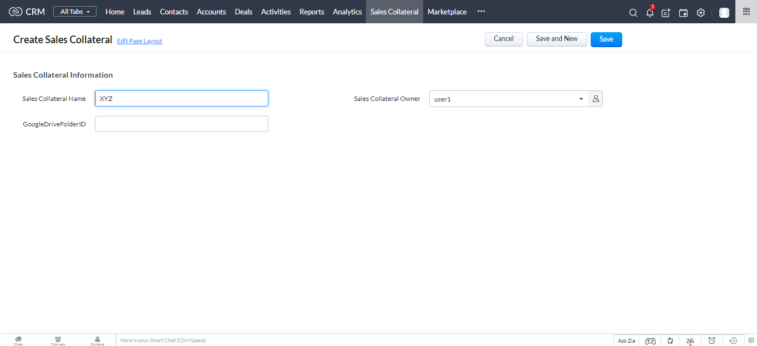Viewport: 757px width, 346px height.
Task: Open the apps grid launcher
Action: 746,12
